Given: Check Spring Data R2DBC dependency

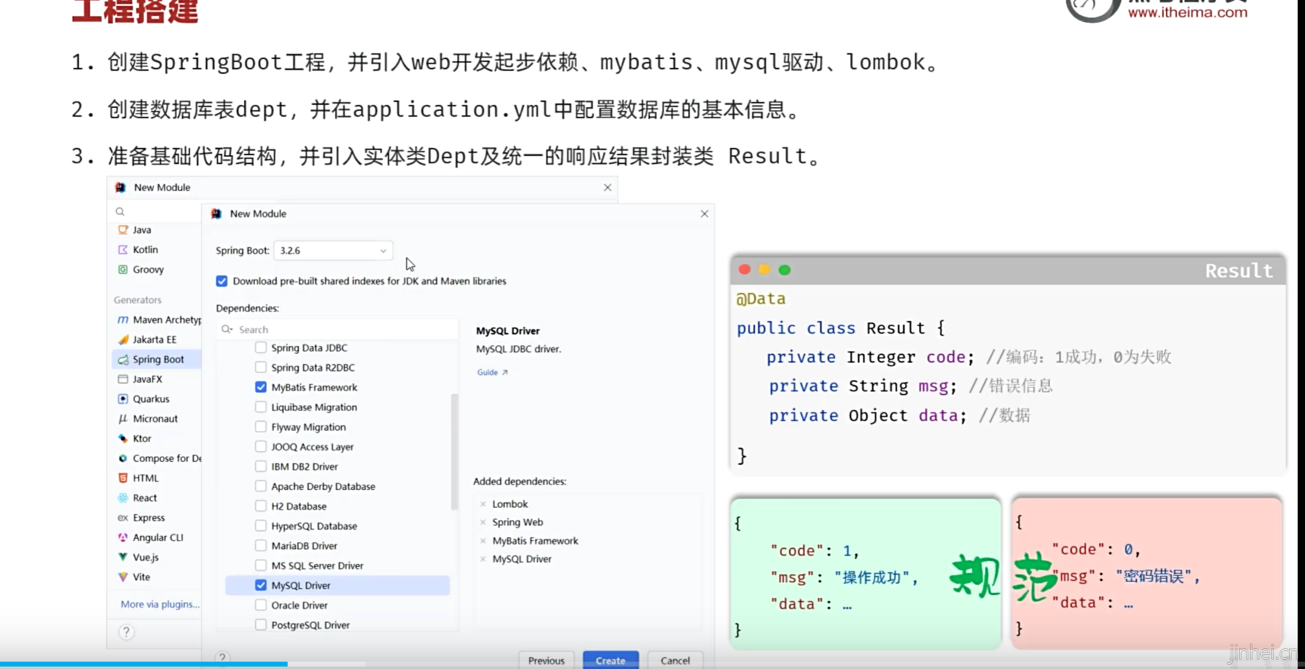Looking at the screenshot, I should (261, 367).
